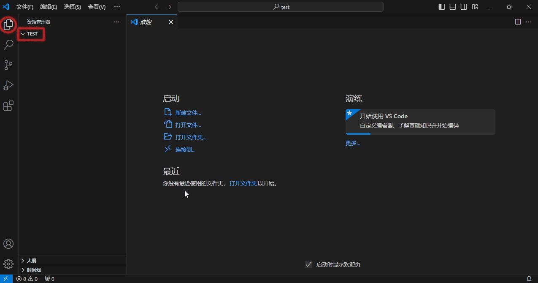This screenshot has width=538, height=283.
Task: Click the test search box
Action: [x=280, y=7]
